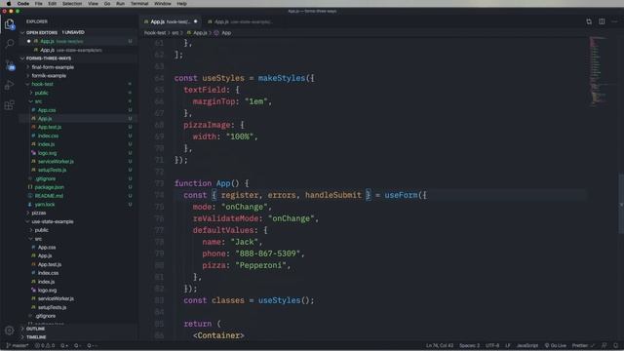
Task: Open the Search view in activity bar
Action: tap(9, 43)
